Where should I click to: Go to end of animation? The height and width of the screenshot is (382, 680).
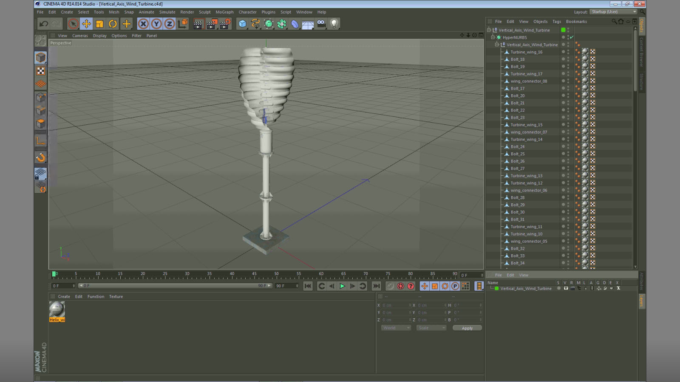point(376,286)
